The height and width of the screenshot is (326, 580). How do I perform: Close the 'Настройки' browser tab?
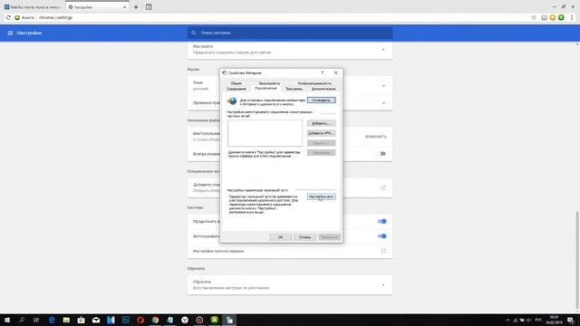pyautogui.click(x=124, y=7)
